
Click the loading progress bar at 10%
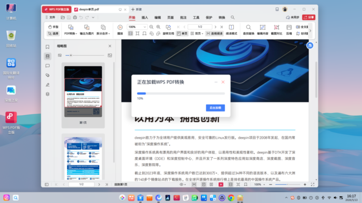tap(181, 93)
